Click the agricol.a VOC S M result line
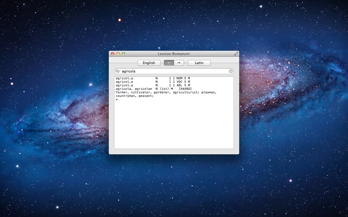Screen dimensions: 348x217 pyautogui.click(x=153, y=82)
